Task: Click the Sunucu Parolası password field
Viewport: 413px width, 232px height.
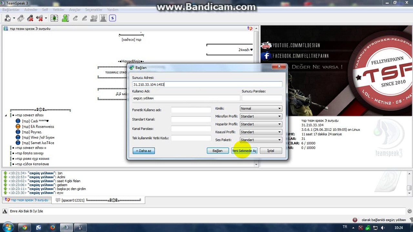Action: pyautogui.click(x=262, y=98)
